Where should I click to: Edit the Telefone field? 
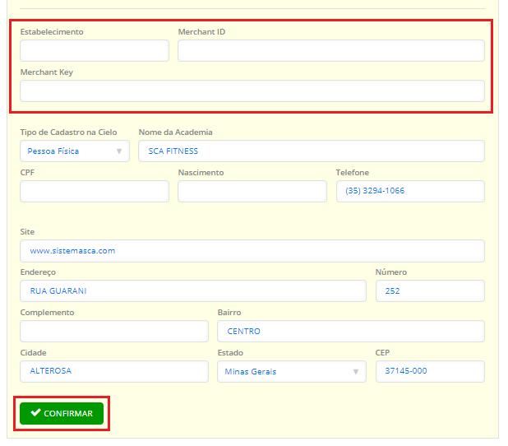click(410, 192)
